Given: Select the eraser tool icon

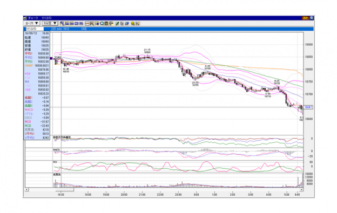Looking at the screenshot, I should coord(127,23).
